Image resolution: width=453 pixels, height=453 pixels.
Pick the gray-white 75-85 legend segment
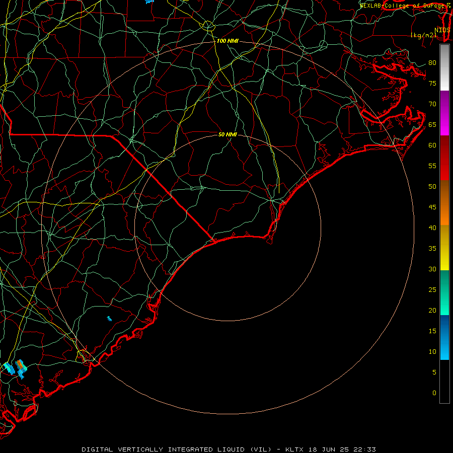[x=444, y=67]
